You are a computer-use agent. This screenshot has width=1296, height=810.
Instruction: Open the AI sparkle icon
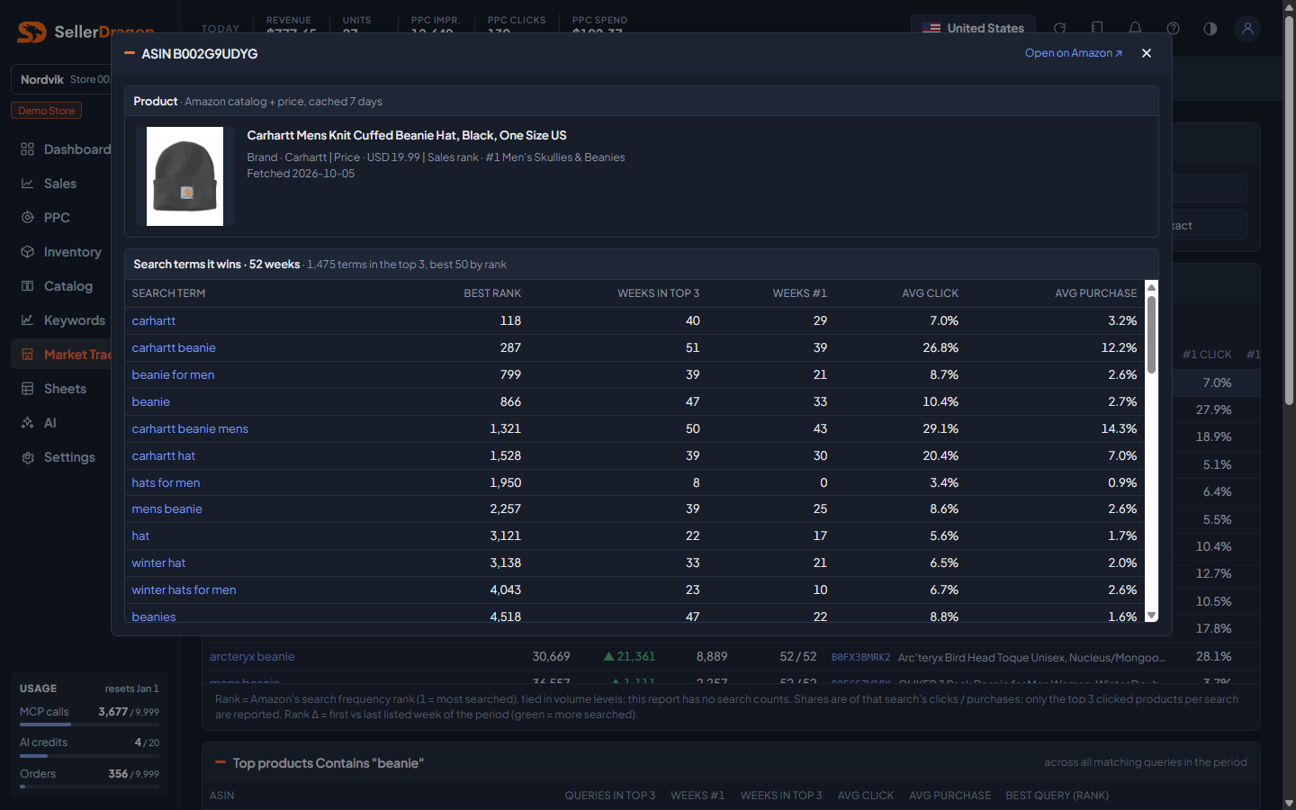(x=27, y=423)
